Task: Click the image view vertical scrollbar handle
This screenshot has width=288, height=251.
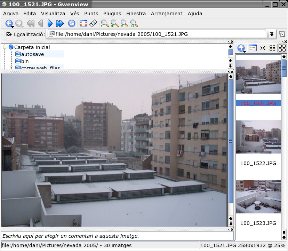Action: click(231, 141)
